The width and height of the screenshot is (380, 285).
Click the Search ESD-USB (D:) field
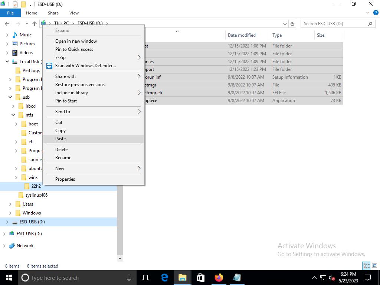click(x=334, y=24)
